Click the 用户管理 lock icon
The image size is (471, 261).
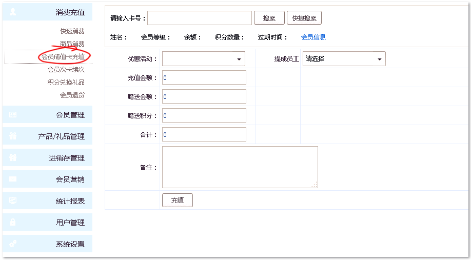pos(13,222)
